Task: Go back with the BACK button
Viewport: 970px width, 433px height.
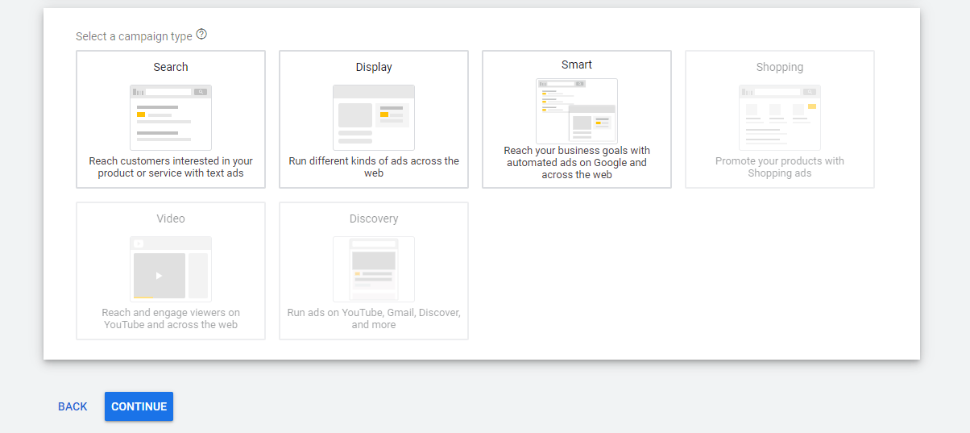Action: (73, 406)
